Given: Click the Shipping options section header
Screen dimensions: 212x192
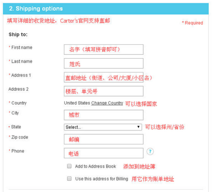Looking at the screenshot, I should coord(106,9).
